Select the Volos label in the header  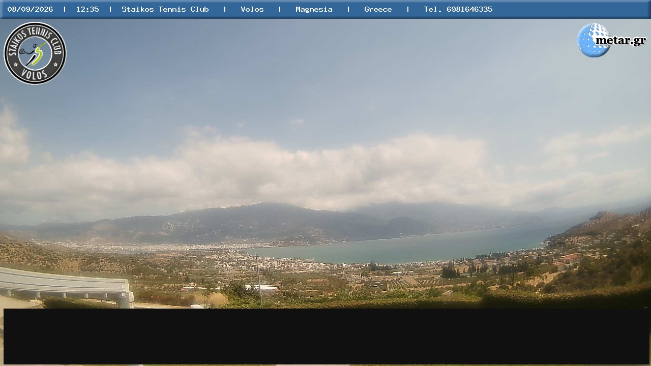pyautogui.click(x=252, y=9)
